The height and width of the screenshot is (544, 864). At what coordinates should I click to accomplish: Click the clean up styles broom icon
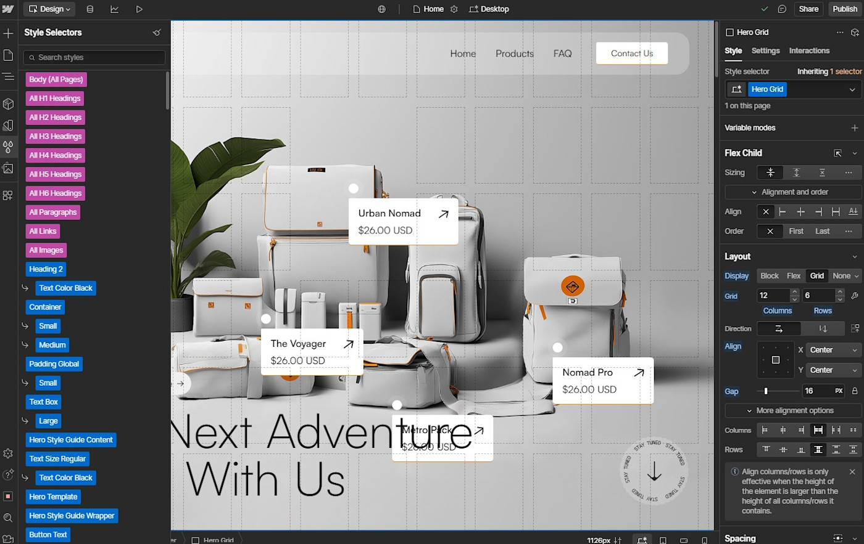(x=157, y=33)
